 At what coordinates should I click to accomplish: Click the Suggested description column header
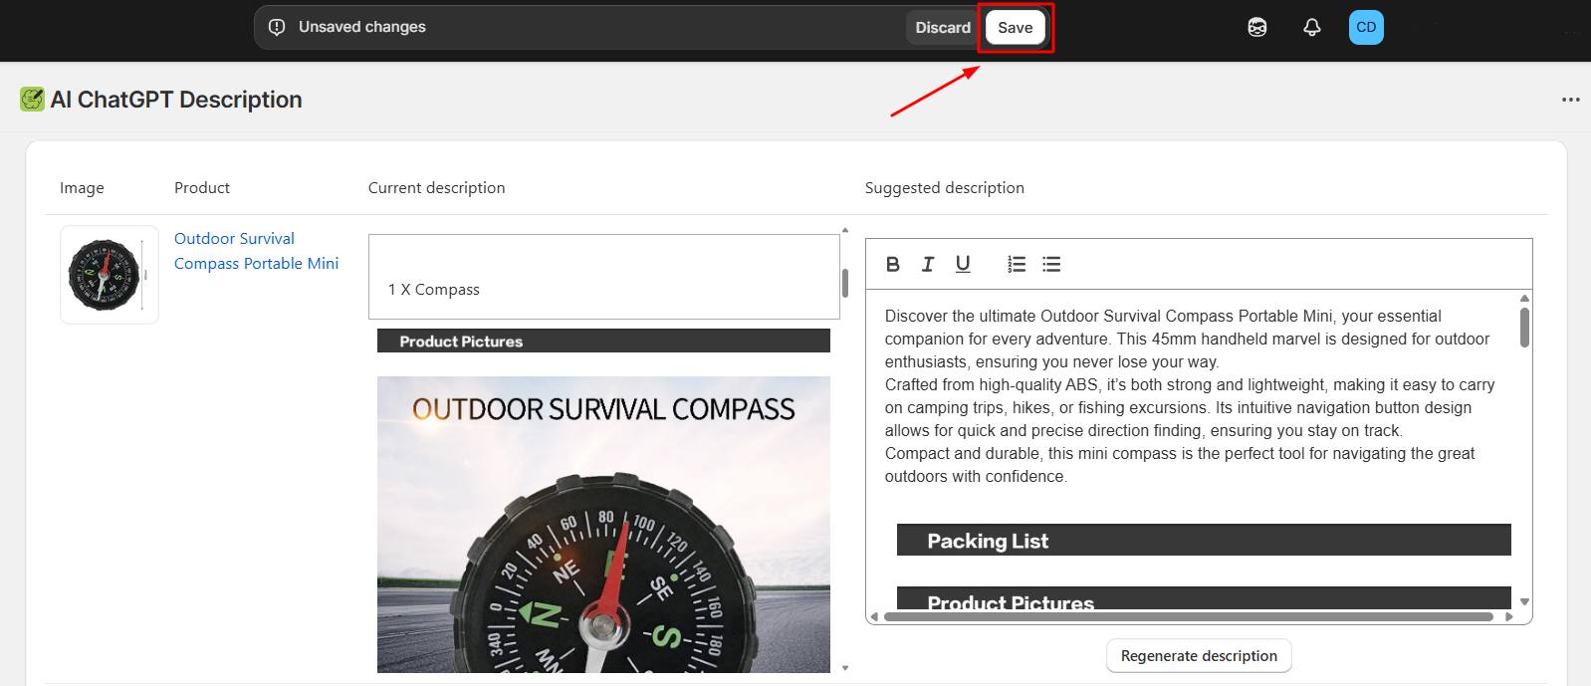944,188
